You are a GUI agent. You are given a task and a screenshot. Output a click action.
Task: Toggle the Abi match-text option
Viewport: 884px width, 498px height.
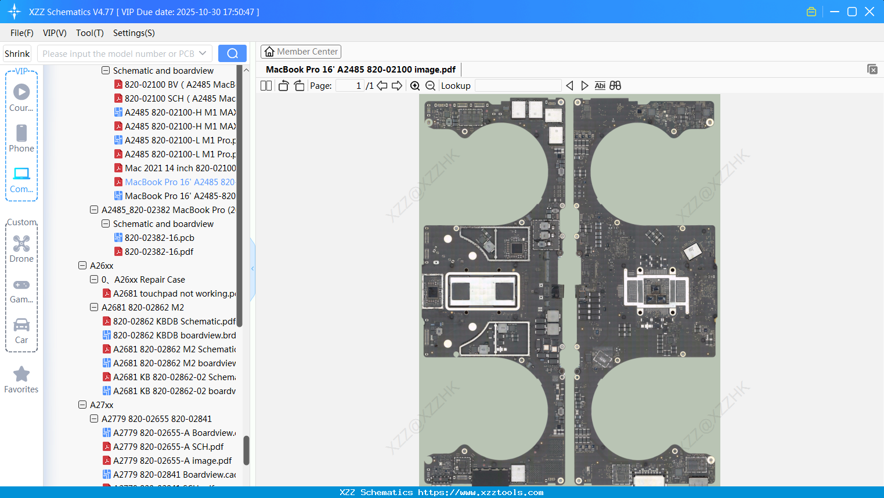600,86
